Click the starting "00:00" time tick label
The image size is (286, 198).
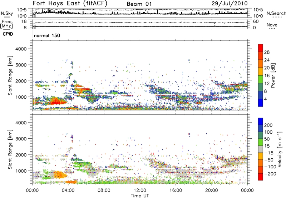coord(32,190)
